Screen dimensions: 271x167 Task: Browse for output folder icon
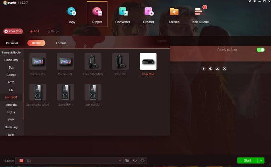127,160
